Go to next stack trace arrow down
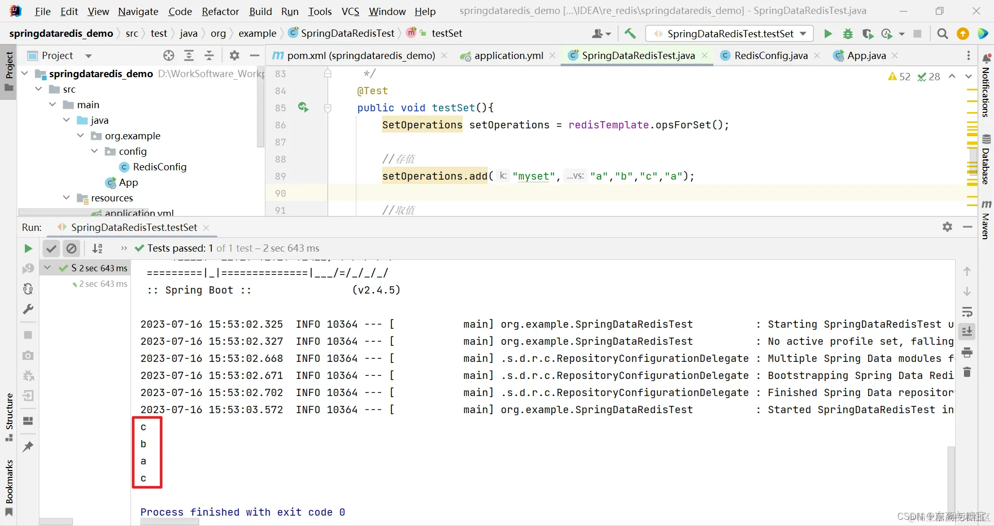The height and width of the screenshot is (526, 994). [967, 291]
